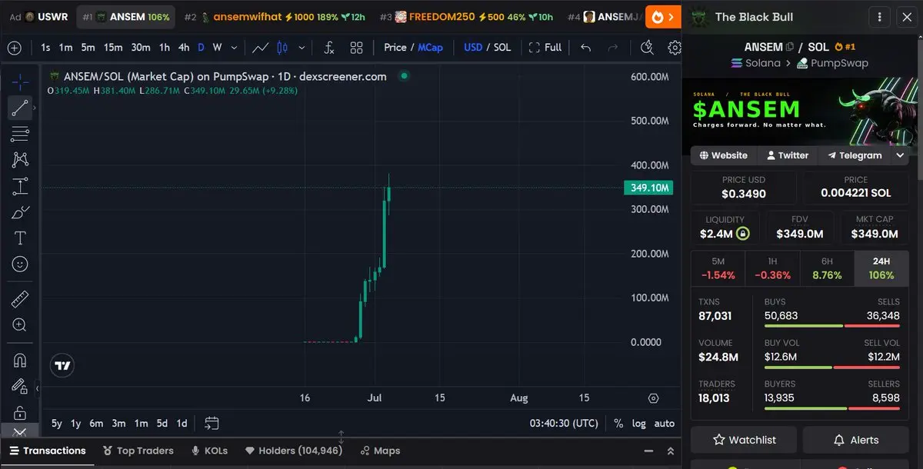Toggle magnet snap mode
Viewport: 923px width, 469px height.
pos(20,360)
